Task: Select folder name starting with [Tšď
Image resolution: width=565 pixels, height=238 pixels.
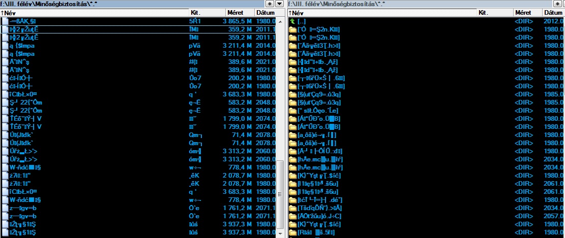Action: (x=320, y=208)
